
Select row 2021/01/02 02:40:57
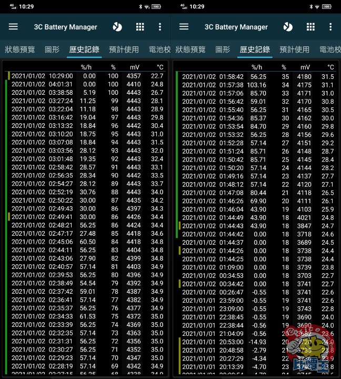tap(86, 266)
